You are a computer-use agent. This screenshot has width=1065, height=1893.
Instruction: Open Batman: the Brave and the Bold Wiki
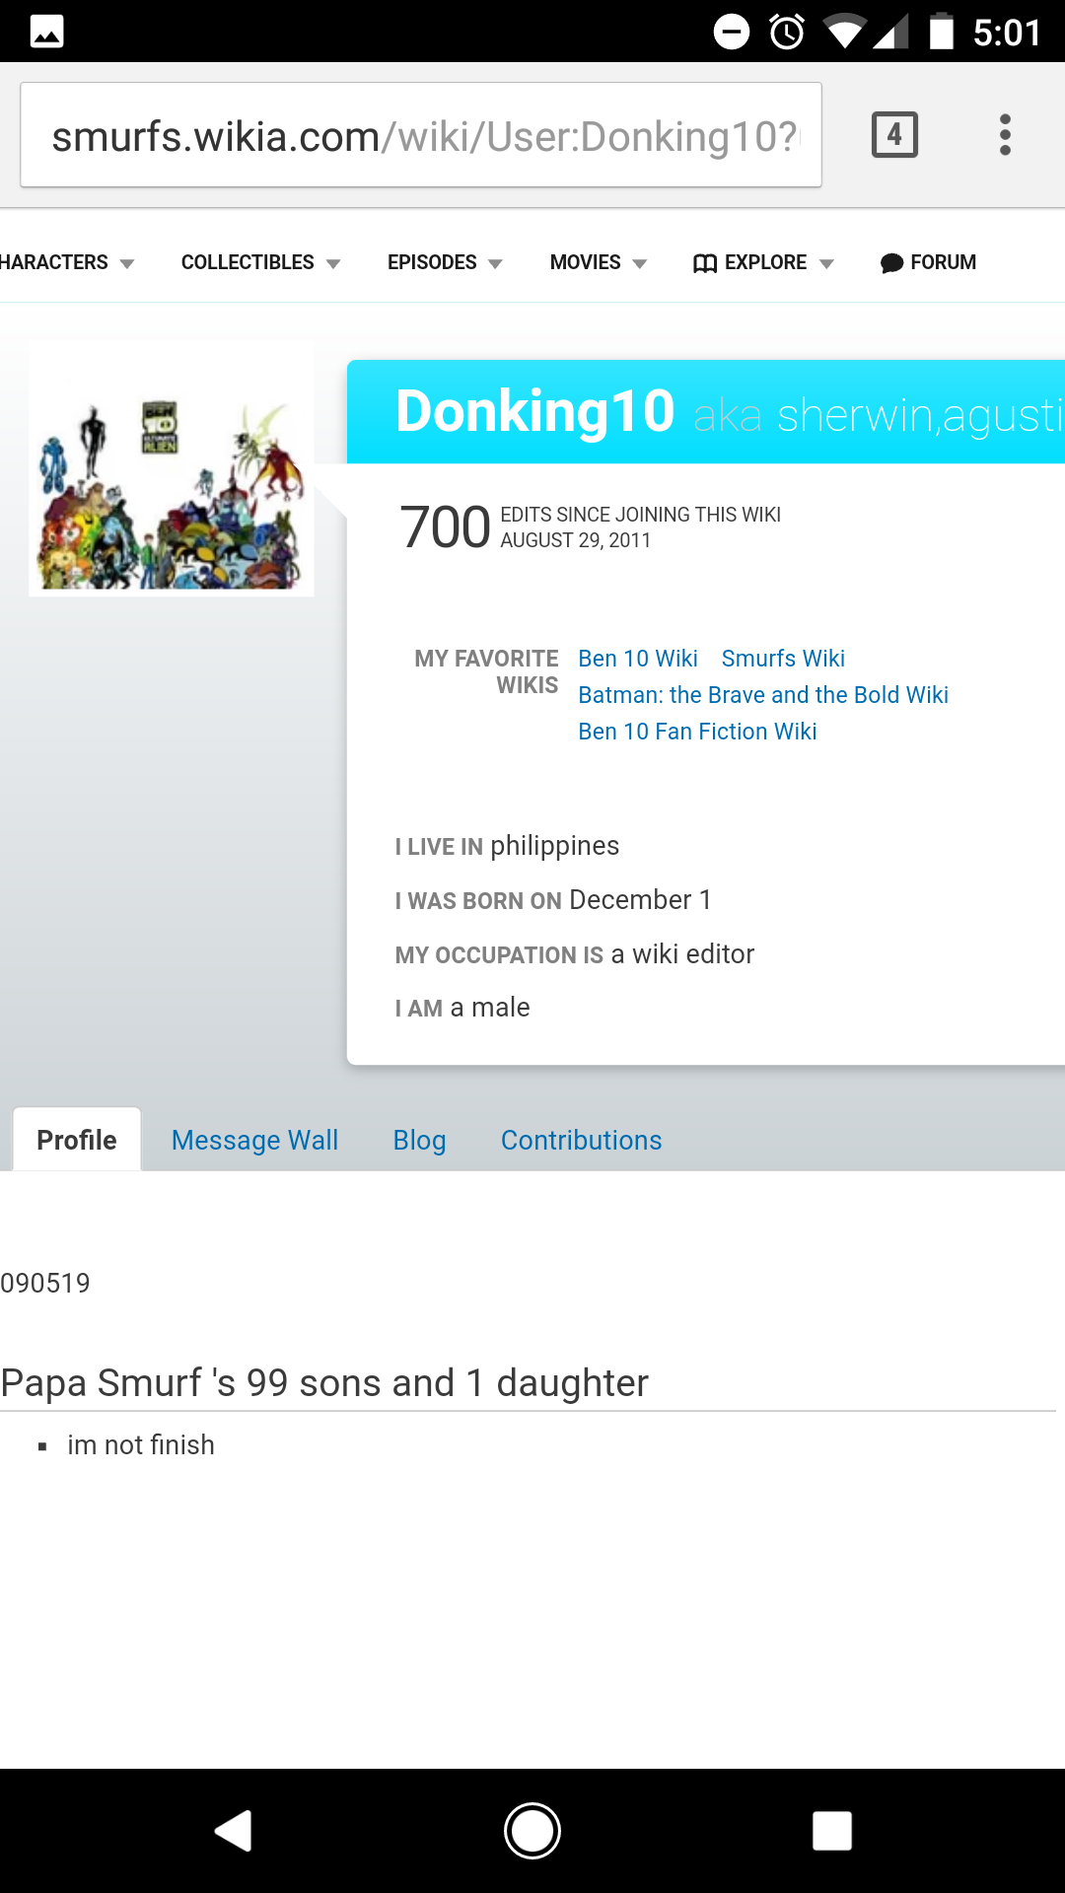pyautogui.click(x=763, y=695)
